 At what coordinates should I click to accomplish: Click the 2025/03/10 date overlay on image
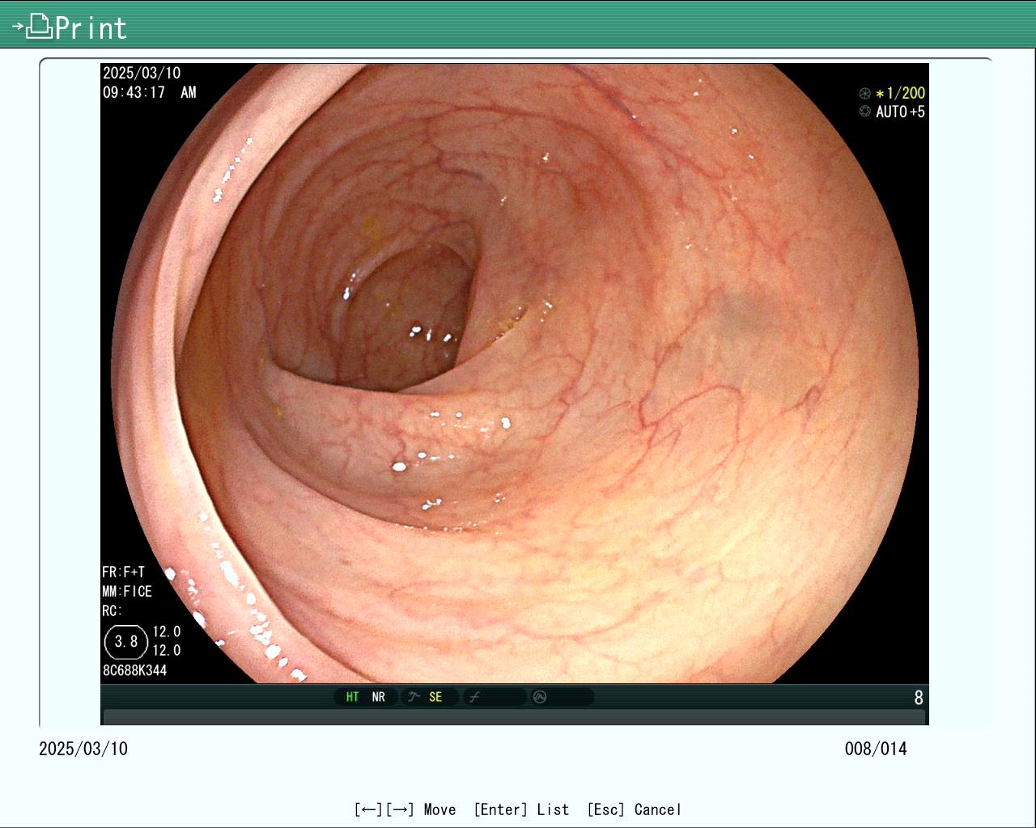(x=142, y=73)
